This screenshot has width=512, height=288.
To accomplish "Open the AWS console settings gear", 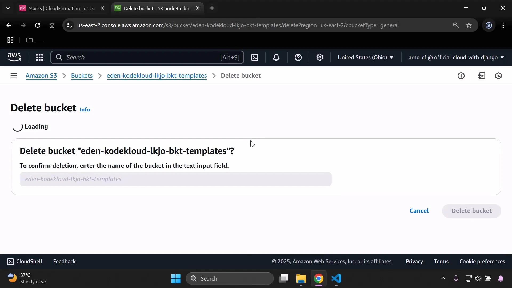I will [x=320, y=57].
